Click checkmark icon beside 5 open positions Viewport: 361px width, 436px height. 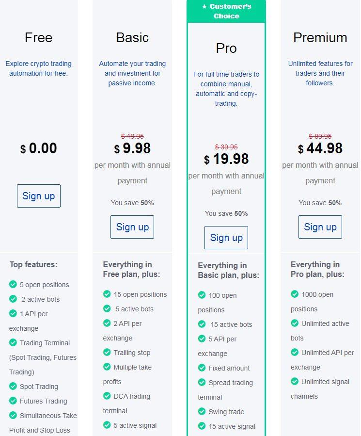coord(13,284)
